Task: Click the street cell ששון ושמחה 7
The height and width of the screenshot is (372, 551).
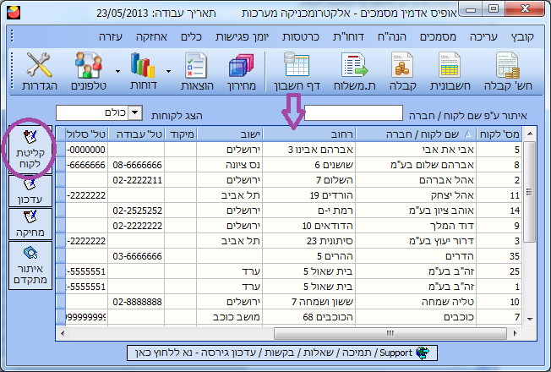Action: click(x=309, y=302)
